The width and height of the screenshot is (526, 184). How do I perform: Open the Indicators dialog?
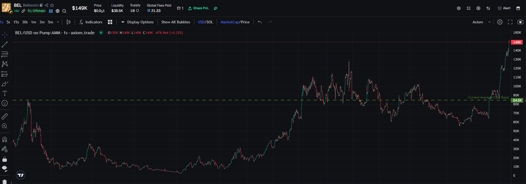[x=90, y=22]
